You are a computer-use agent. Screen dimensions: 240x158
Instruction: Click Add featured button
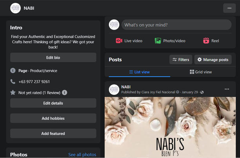[53, 134]
